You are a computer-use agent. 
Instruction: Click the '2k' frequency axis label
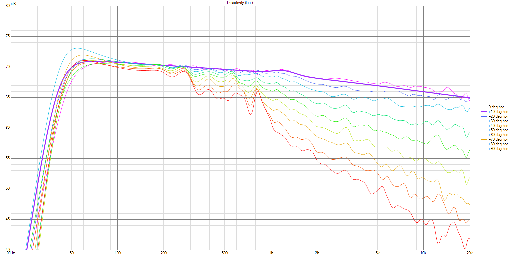[x=317, y=253]
